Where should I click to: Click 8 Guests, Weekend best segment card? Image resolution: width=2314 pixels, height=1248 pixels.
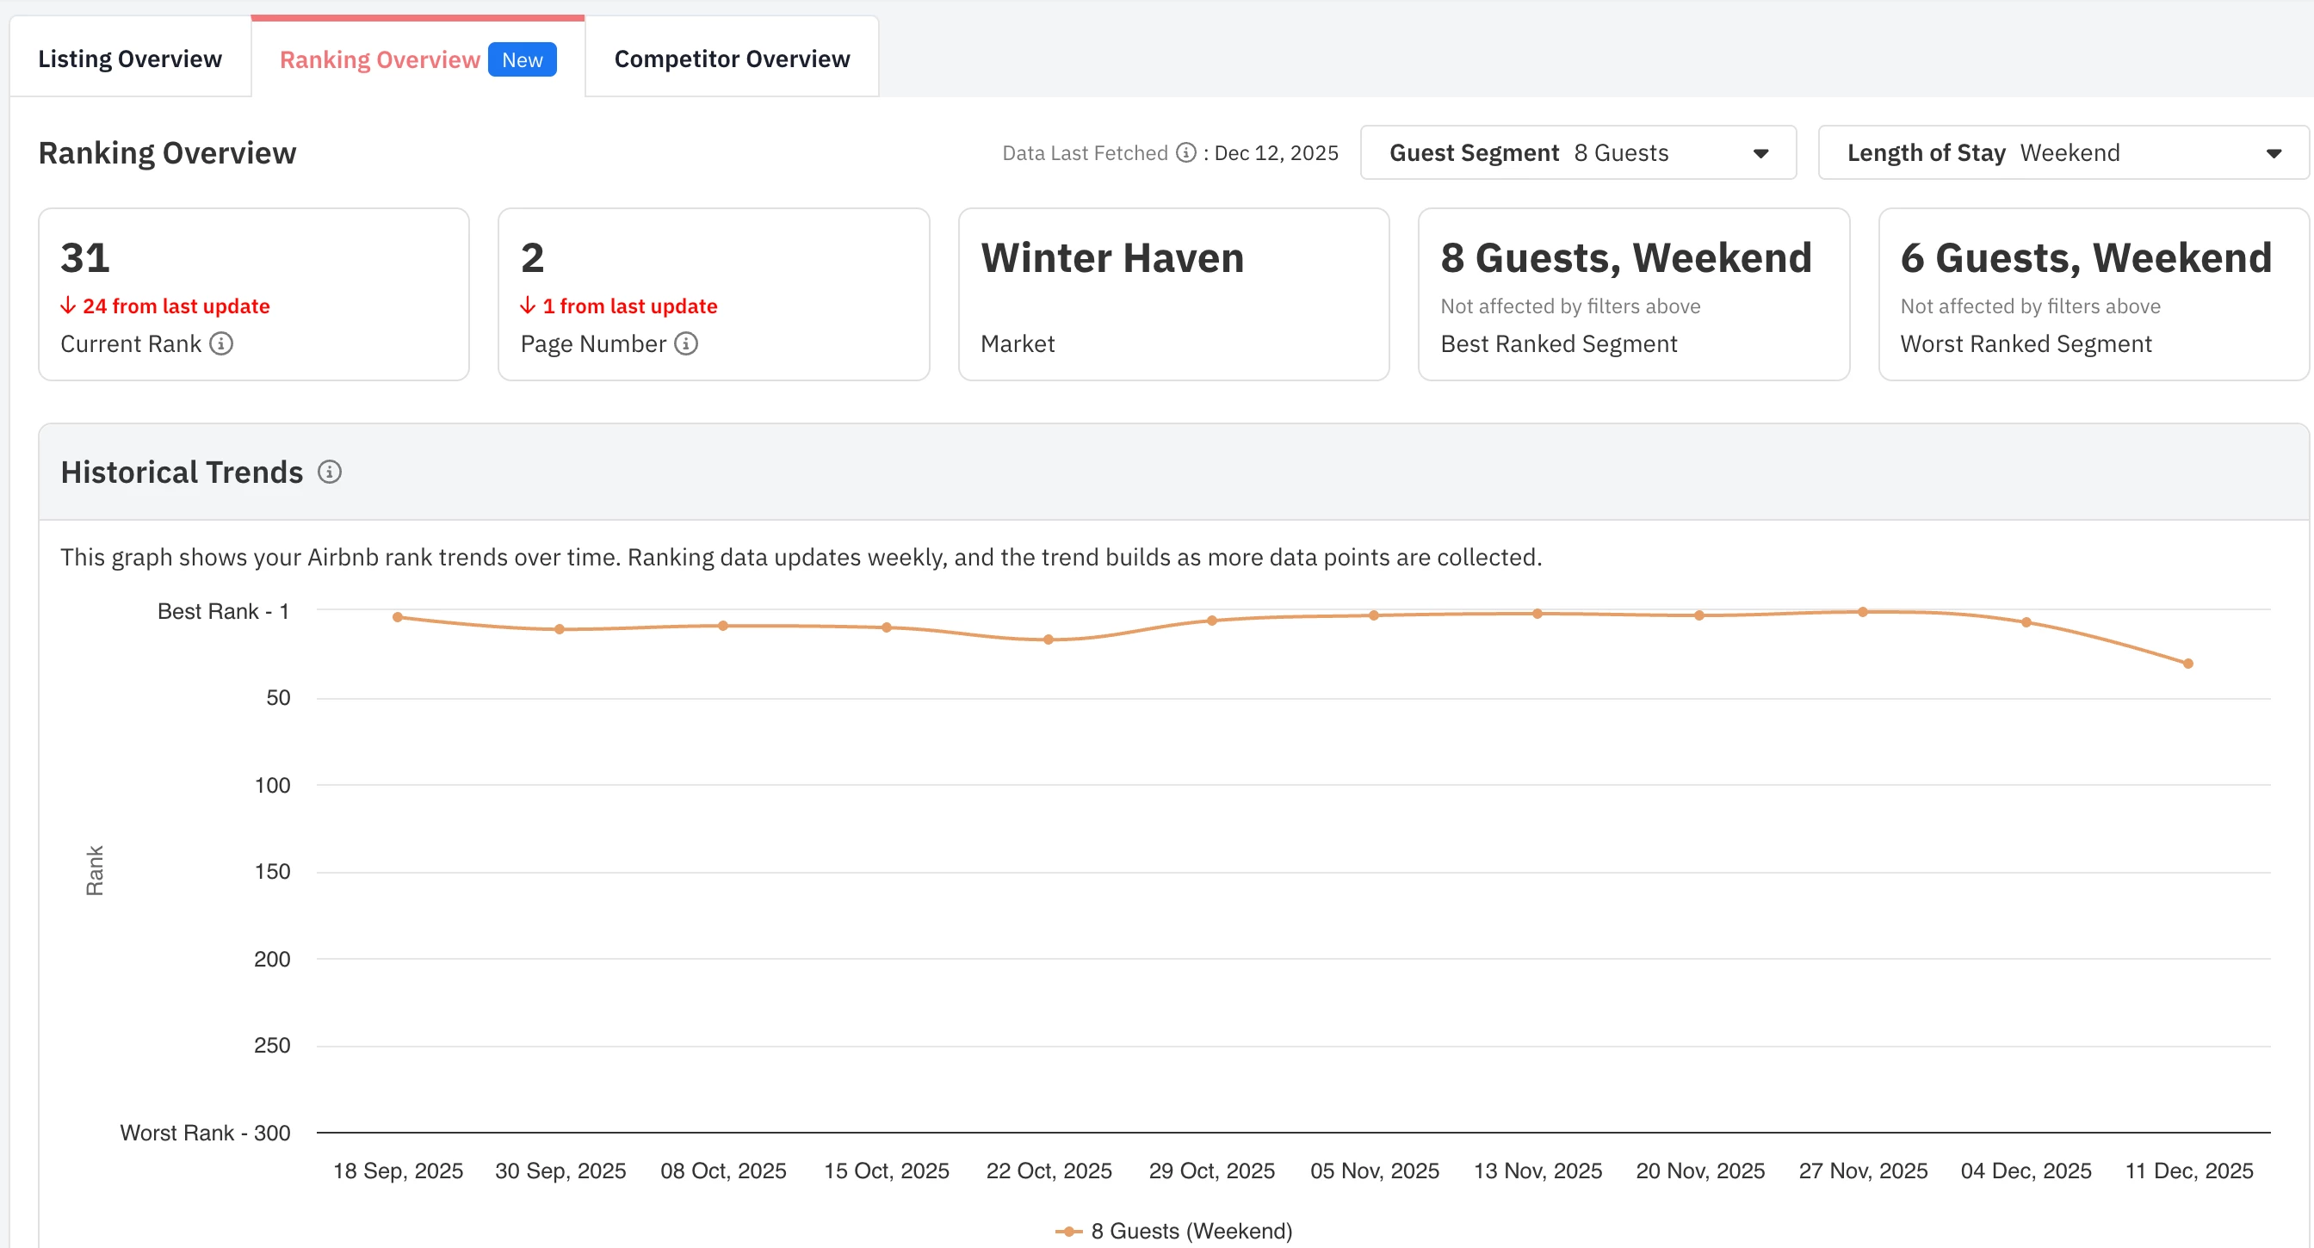pyautogui.click(x=1633, y=294)
